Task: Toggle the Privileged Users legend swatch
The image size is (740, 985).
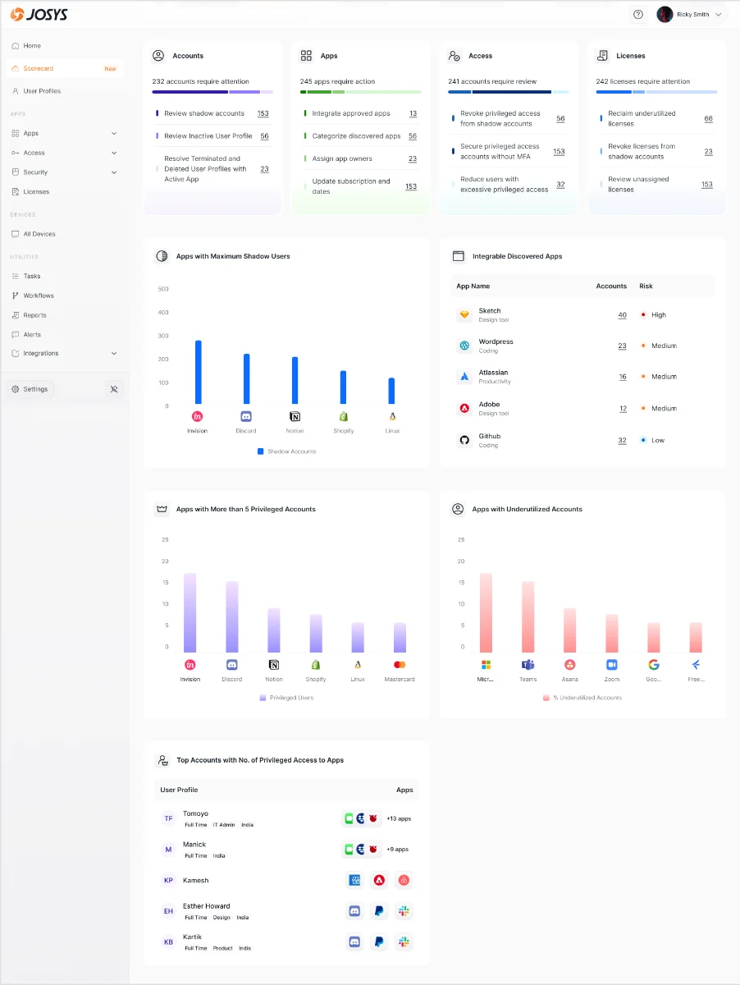Action: (x=263, y=698)
